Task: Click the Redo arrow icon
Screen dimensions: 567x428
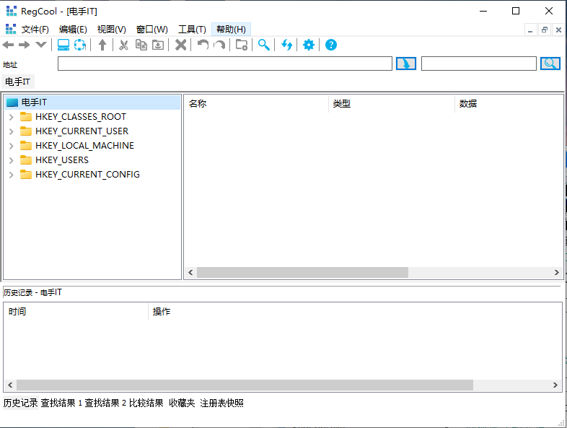Action: click(219, 45)
